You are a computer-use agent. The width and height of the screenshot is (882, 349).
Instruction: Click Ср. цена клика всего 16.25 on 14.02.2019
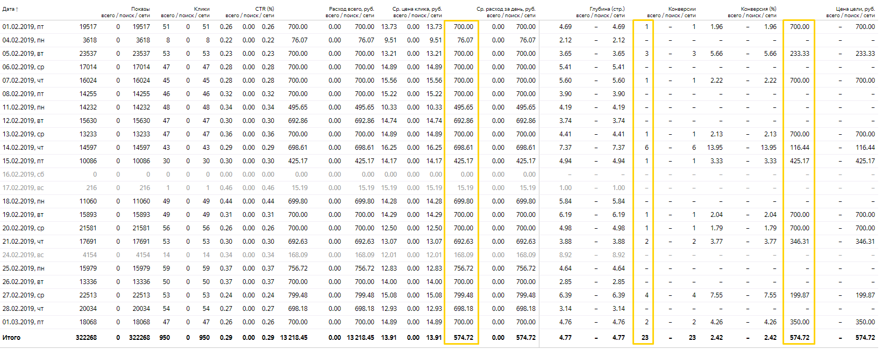(x=389, y=148)
